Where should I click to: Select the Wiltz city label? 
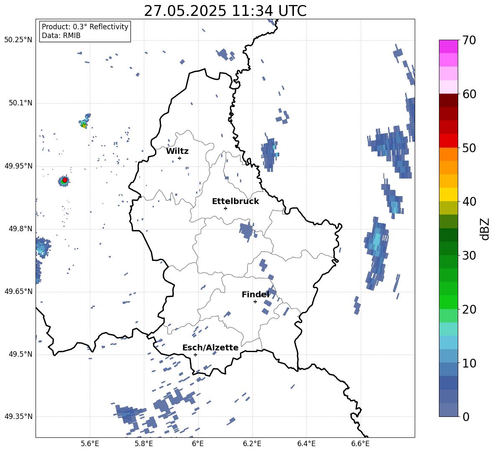pyautogui.click(x=177, y=151)
